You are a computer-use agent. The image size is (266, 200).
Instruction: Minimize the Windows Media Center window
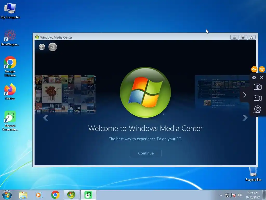235,37
